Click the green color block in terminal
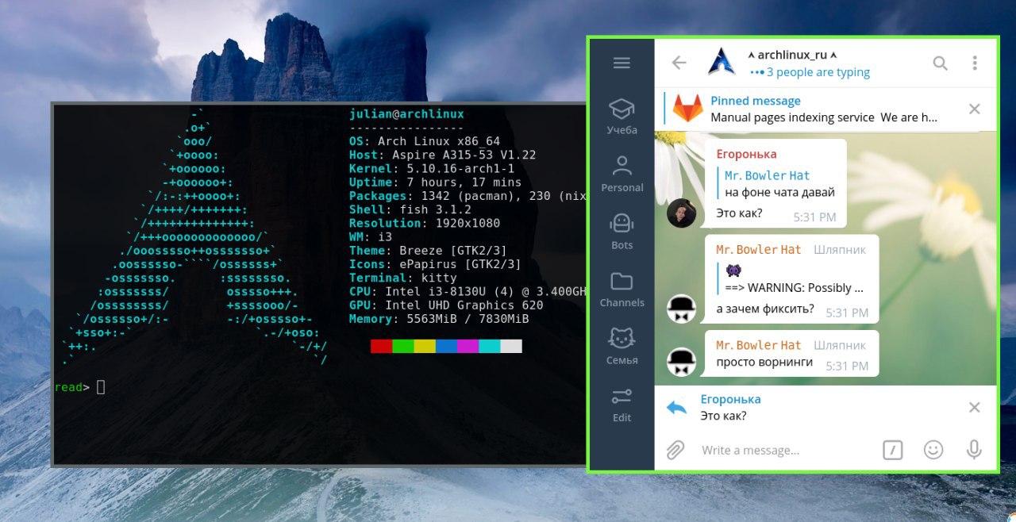The height and width of the screenshot is (522, 1016). tap(403, 346)
